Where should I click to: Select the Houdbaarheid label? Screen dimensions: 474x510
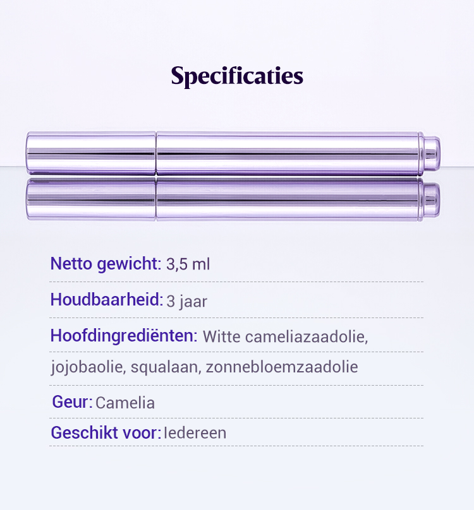pos(106,300)
